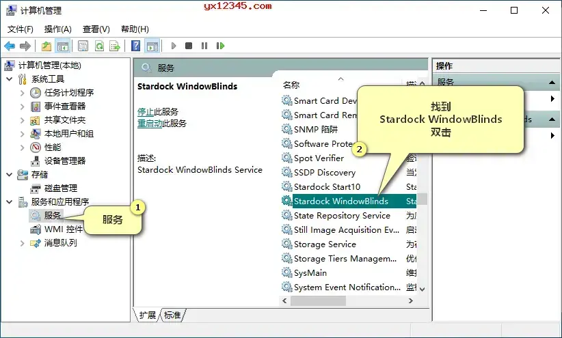The height and width of the screenshot is (338, 562).
Task: Select the State Repository Service row
Action: pyautogui.click(x=342, y=215)
